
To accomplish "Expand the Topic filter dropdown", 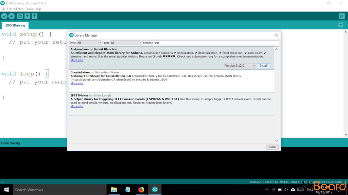I will tap(126, 43).
